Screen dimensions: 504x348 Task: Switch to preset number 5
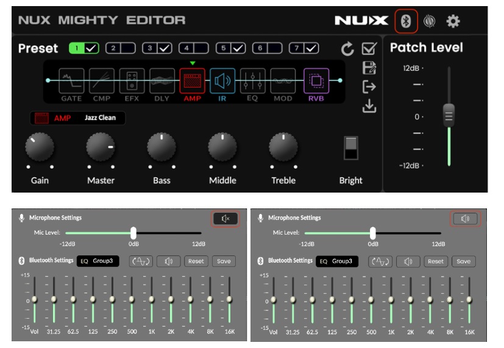pos(224,48)
